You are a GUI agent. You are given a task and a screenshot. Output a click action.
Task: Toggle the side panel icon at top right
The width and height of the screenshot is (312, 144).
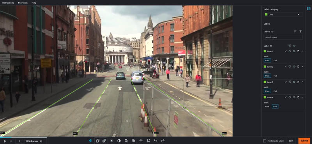point(308,8)
